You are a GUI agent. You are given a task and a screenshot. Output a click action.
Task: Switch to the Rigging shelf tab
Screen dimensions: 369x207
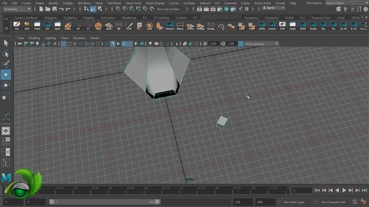tap(88, 18)
